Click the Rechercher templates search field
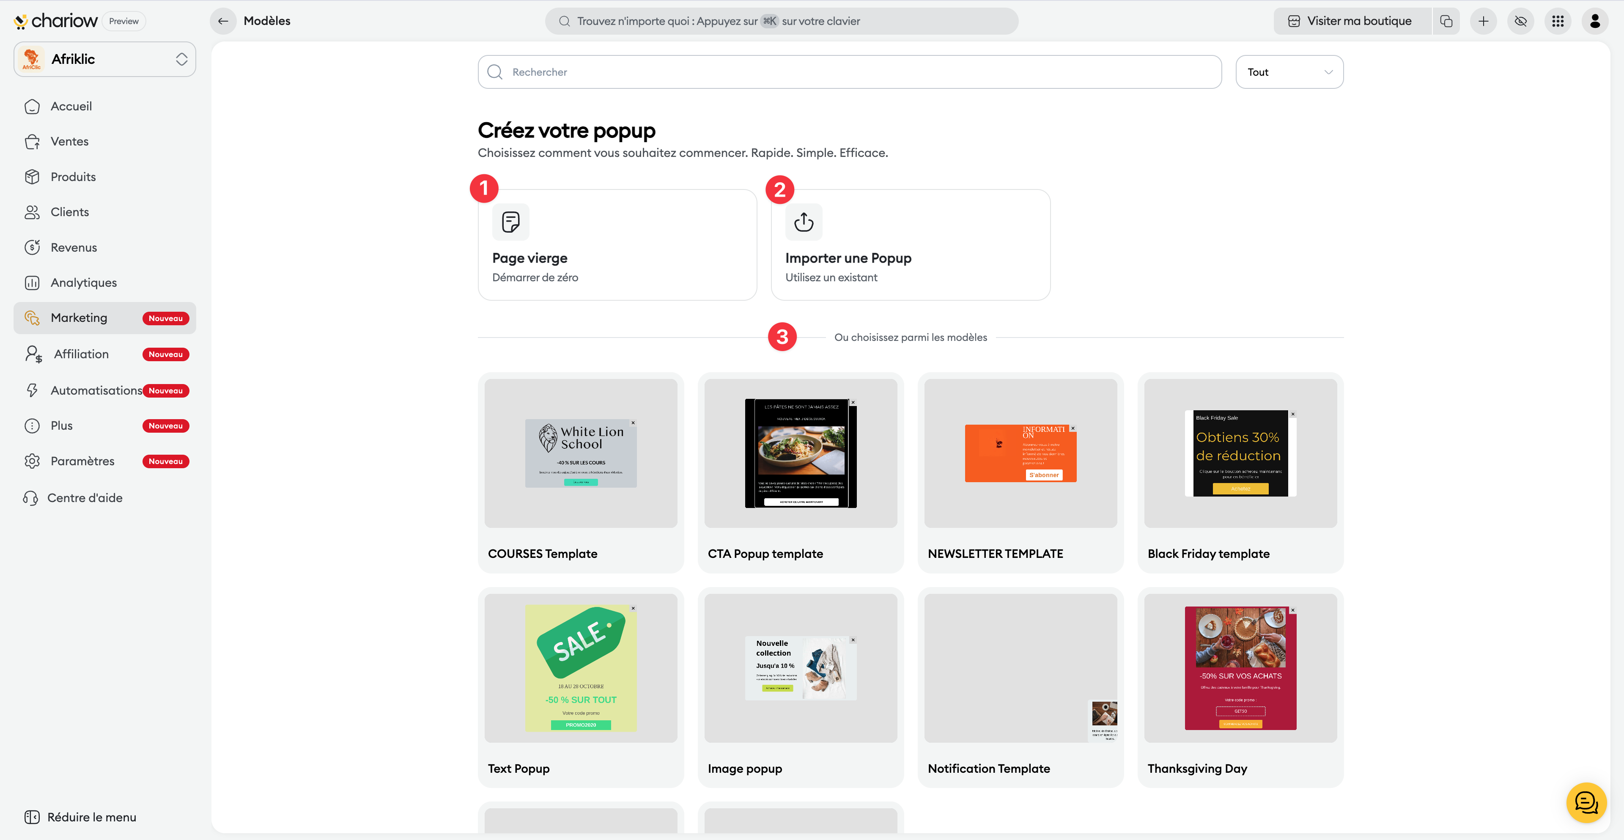This screenshot has height=840, width=1624. pyautogui.click(x=849, y=72)
